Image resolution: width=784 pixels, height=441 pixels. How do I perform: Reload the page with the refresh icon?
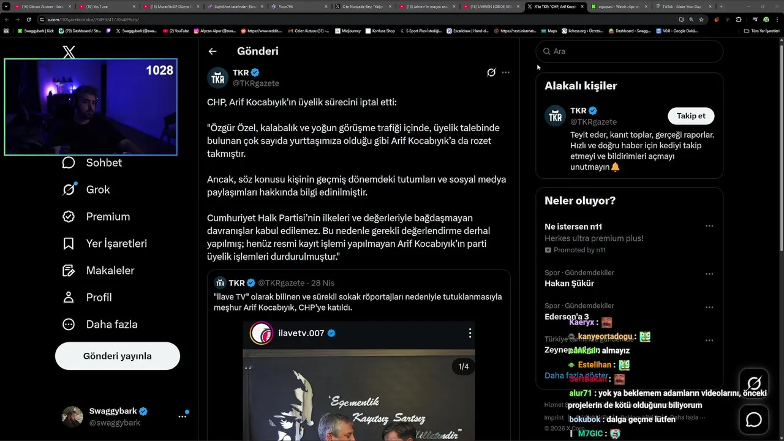coord(29,20)
